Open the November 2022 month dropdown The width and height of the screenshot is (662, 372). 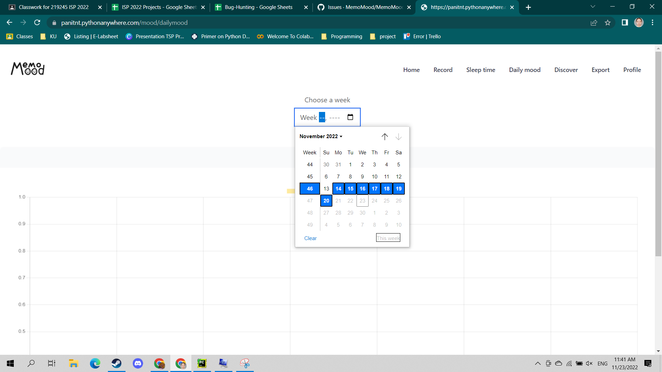point(321,136)
